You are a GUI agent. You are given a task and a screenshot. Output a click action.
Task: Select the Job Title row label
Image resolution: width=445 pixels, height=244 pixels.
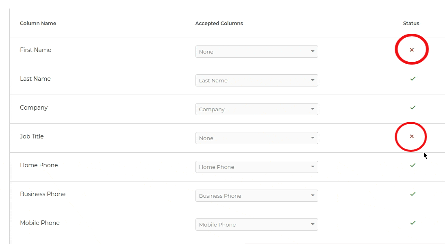click(32, 136)
